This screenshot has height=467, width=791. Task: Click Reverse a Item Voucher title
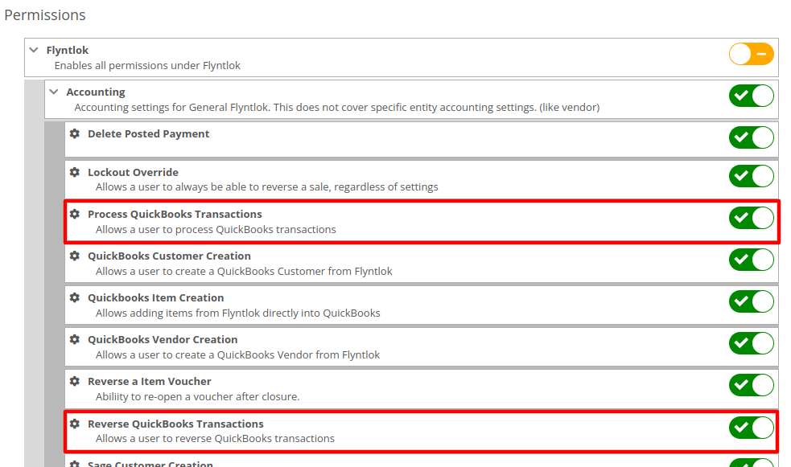tap(150, 381)
